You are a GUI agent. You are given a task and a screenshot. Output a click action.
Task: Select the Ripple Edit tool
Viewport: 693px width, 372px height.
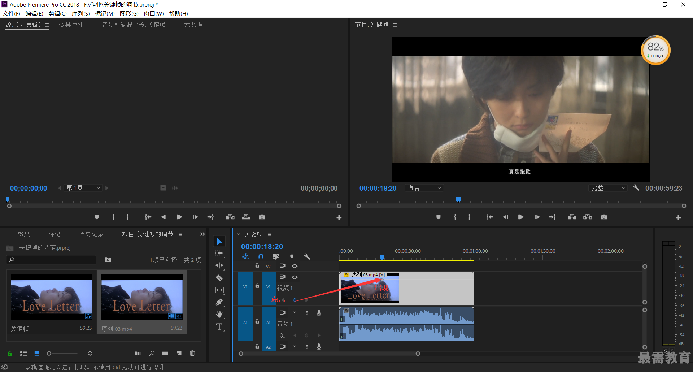[x=219, y=265]
